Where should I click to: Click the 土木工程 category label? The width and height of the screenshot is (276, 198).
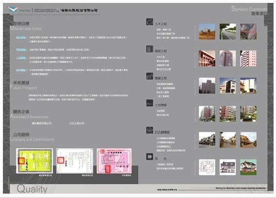point(160,24)
